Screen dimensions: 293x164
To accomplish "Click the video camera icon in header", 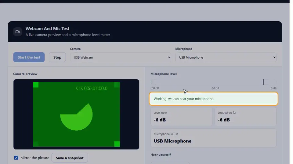I will (x=18, y=32).
